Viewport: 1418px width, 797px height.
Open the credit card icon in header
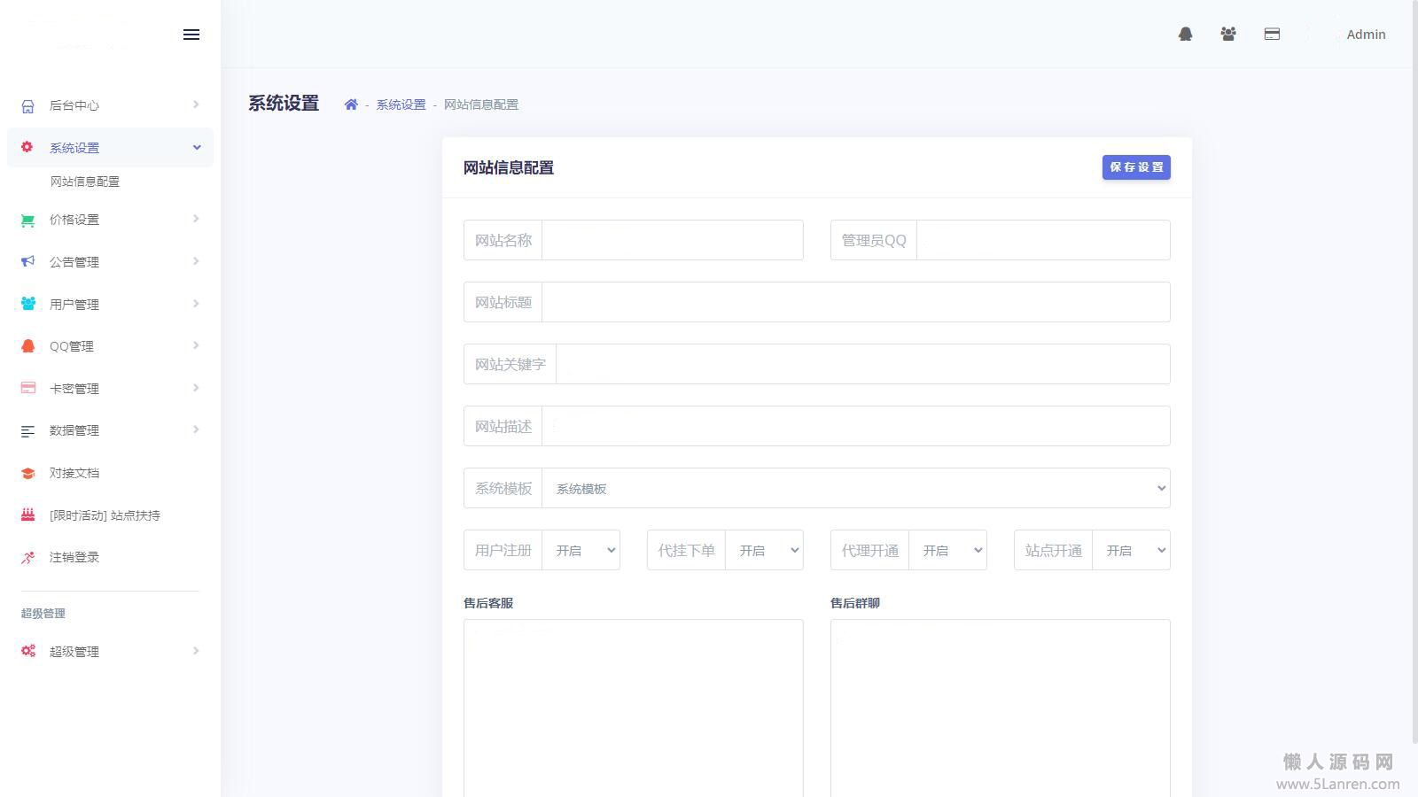[1272, 34]
